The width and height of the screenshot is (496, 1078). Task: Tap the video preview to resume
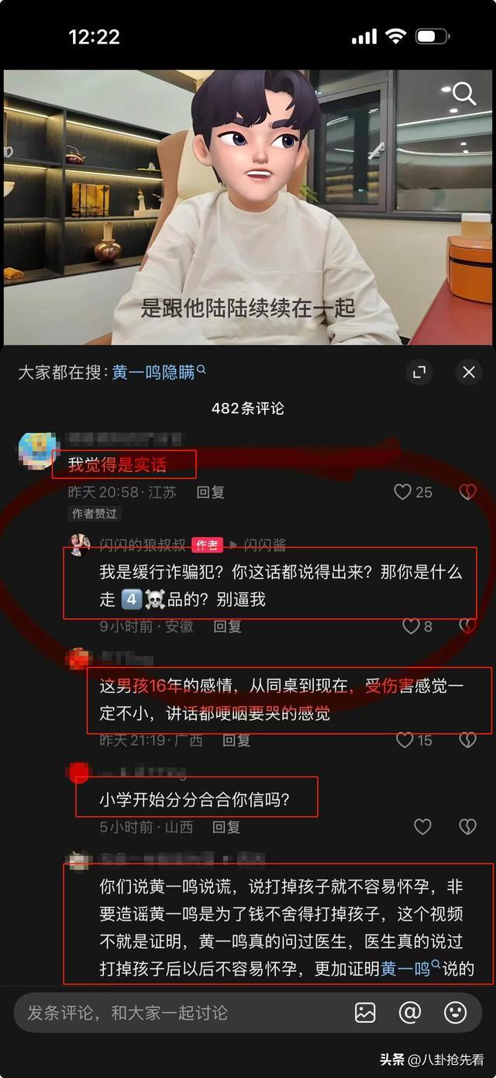click(x=248, y=208)
